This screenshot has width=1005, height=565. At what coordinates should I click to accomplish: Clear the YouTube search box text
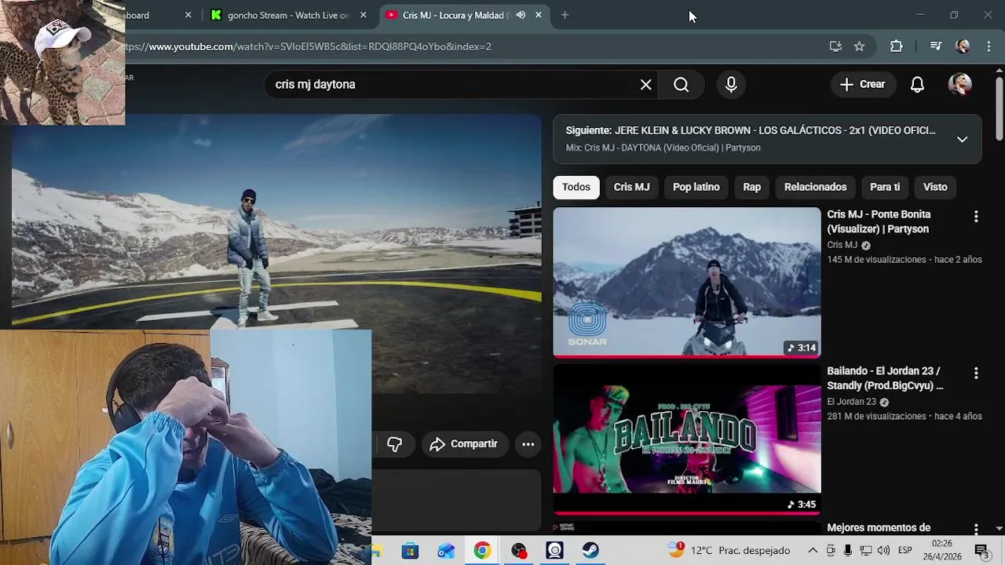point(645,85)
